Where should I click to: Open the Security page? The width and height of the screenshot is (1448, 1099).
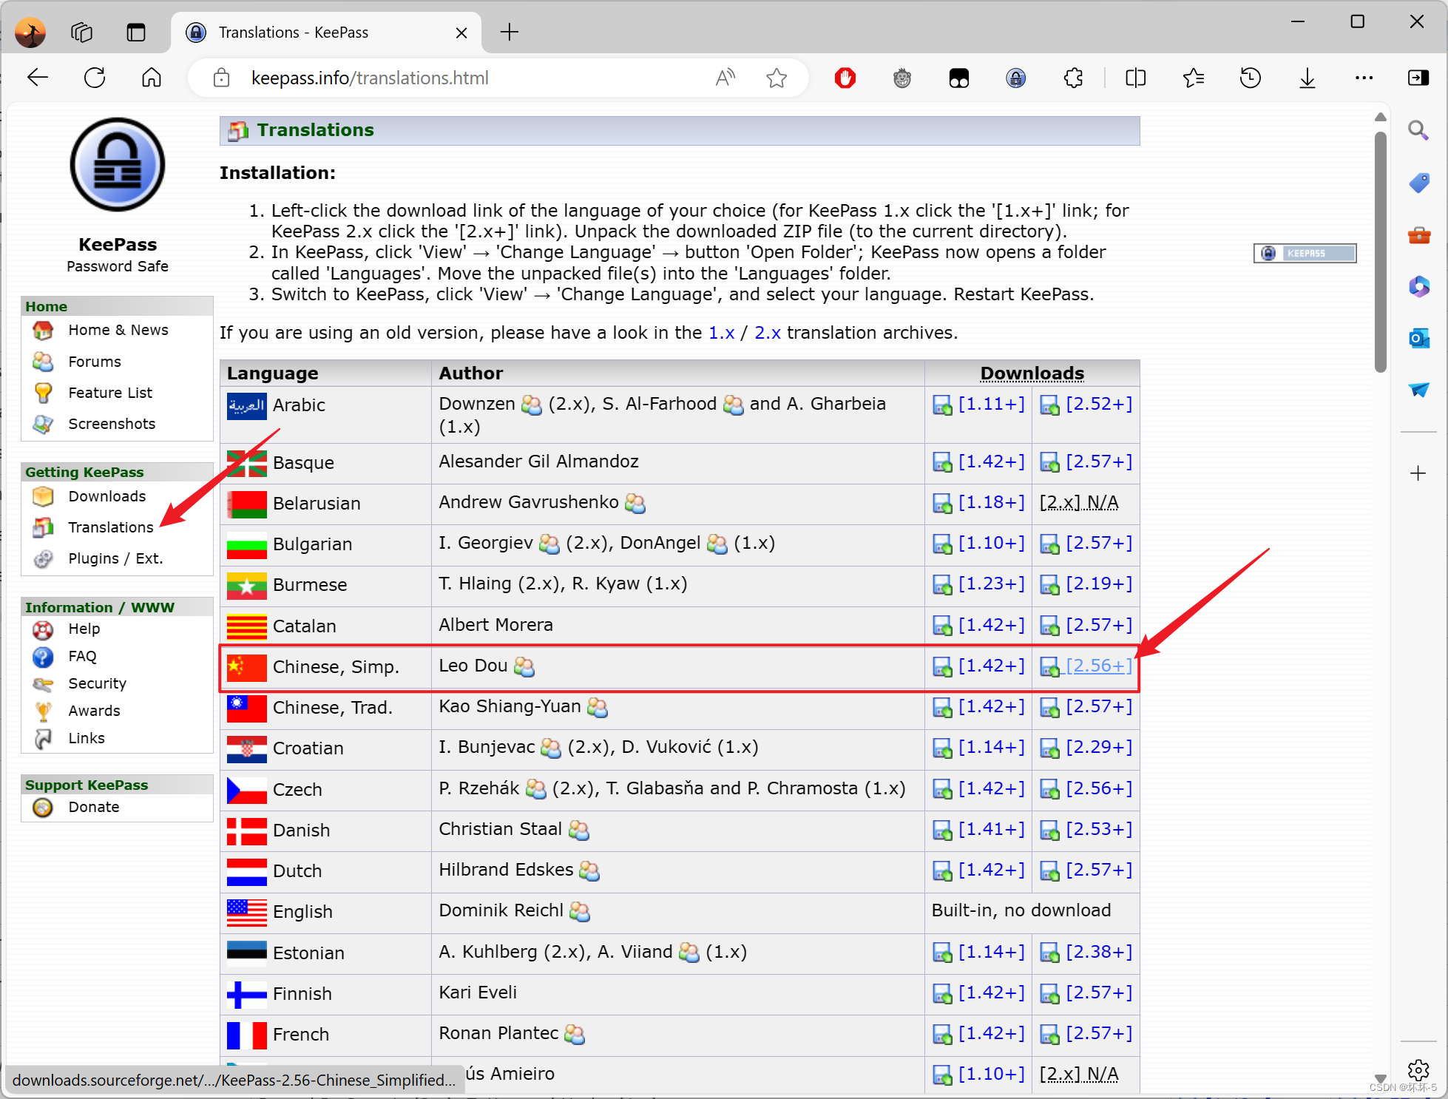pos(98,683)
